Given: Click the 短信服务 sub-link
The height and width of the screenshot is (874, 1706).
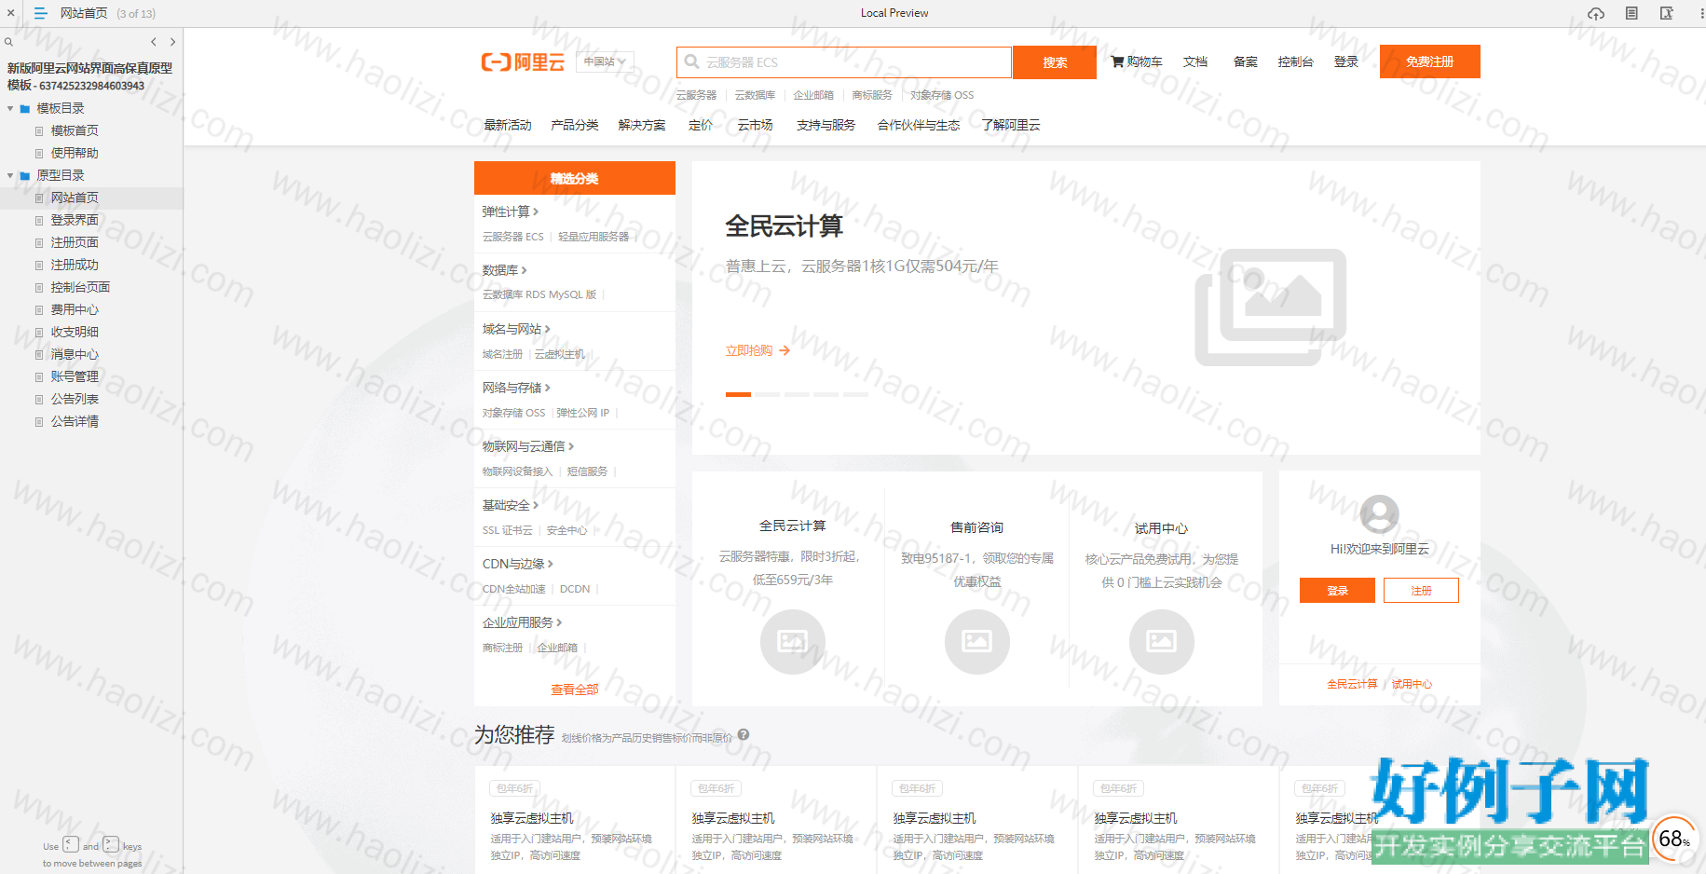Looking at the screenshot, I should point(588,471).
